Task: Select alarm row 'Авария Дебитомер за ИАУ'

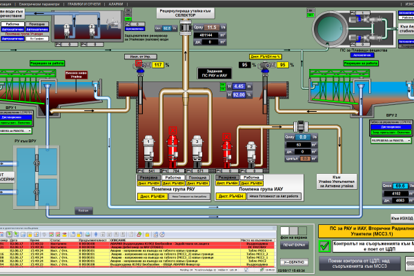Action: coord(137,247)
